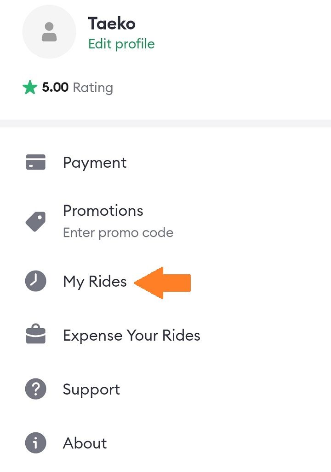Tap the Enter promo code text

(x=118, y=232)
